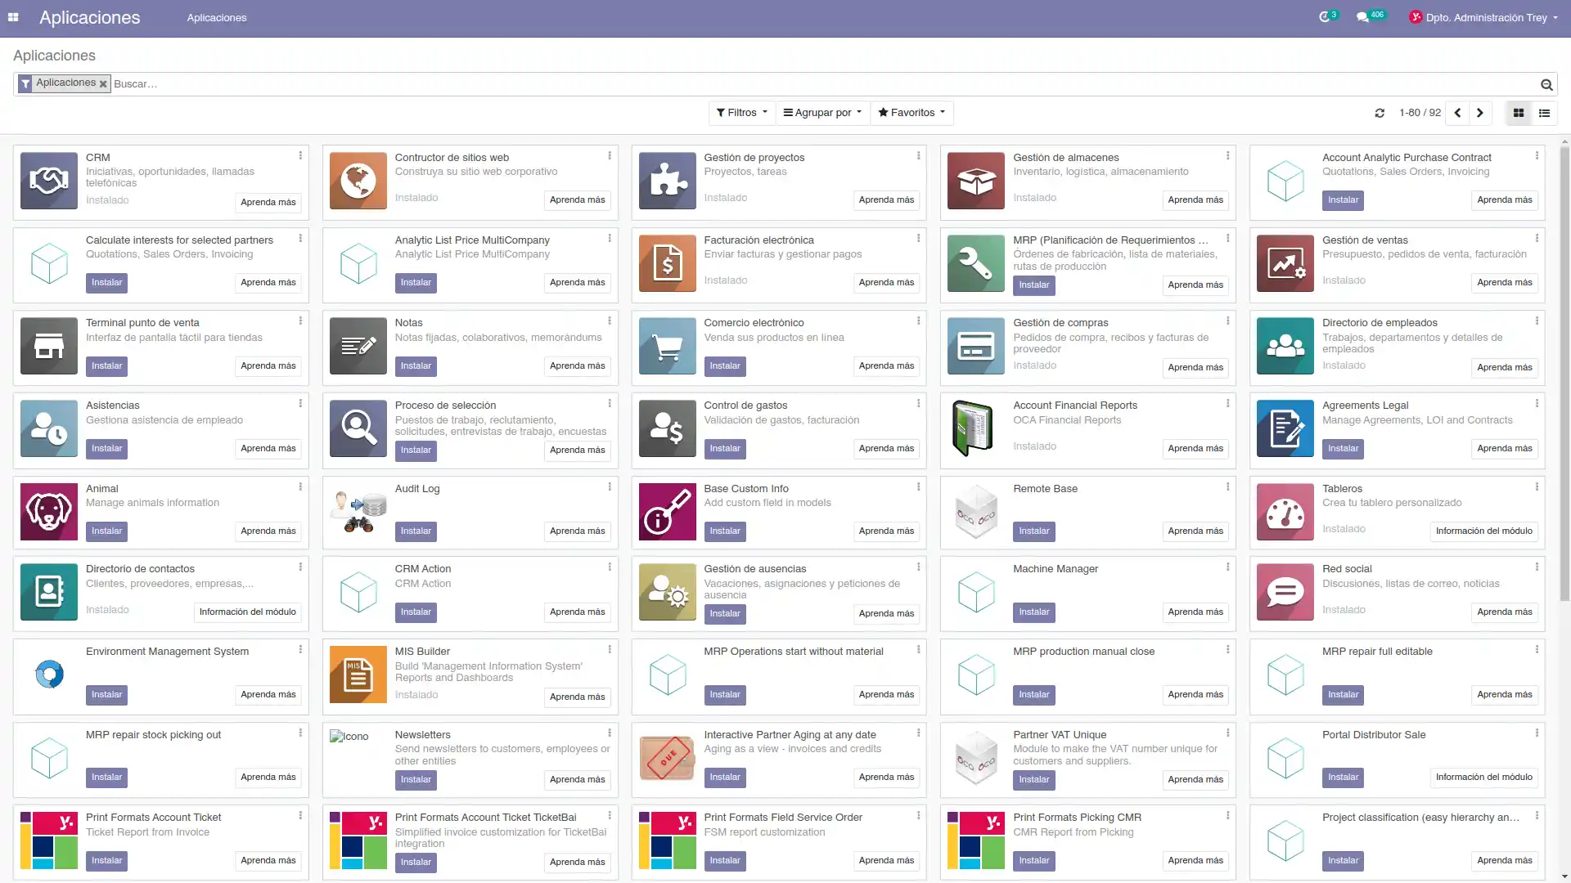The height and width of the screenshot is (883, 1571).
Task: Open the Notas card options menu
Action: [x=610, y=320]
